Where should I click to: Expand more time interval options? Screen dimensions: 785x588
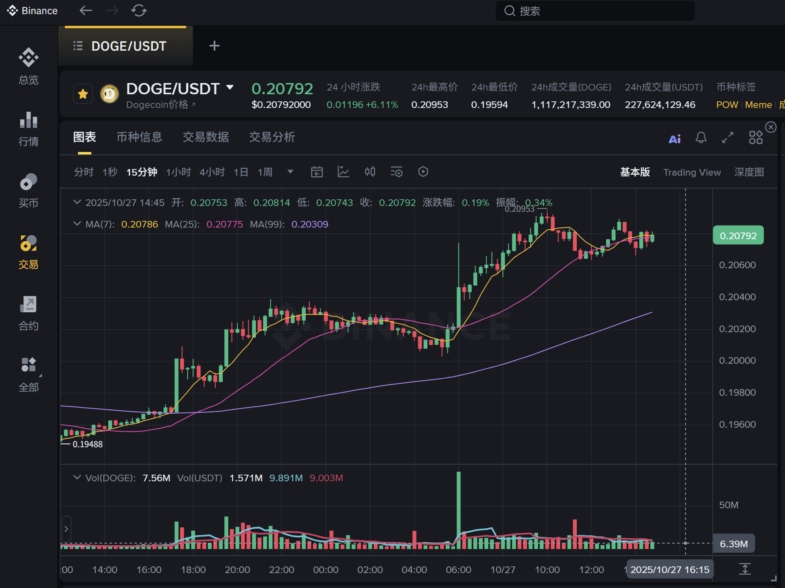coord(290,171)
